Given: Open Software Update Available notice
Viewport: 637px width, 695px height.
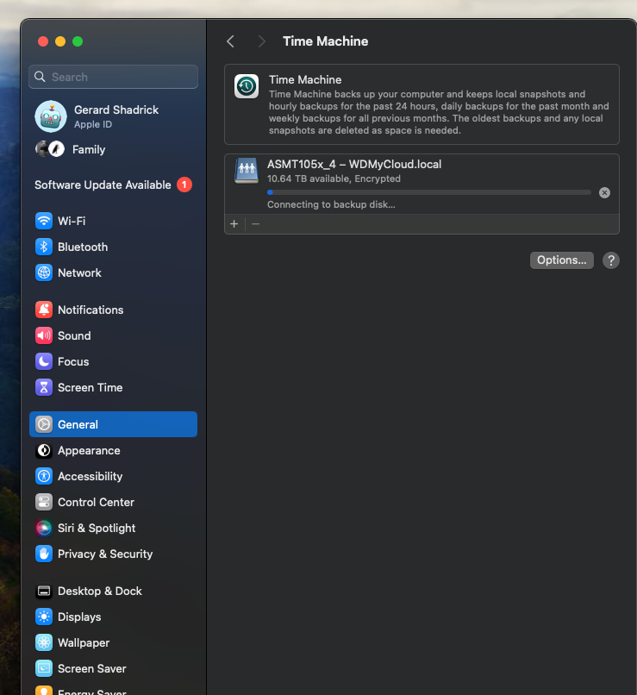Looking at the screenshot, I should click(x=103, y=185).
